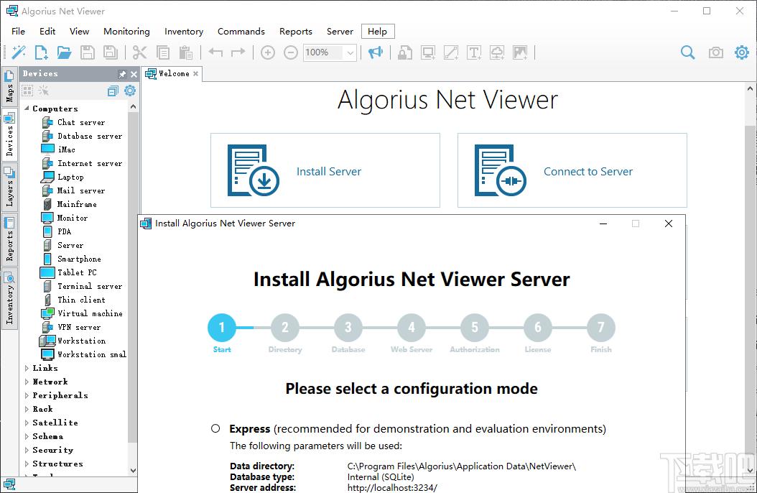Viewport: 757px width, 493px height.
Task: Close the Welcome tab
Action: click(x=195, y=74)
